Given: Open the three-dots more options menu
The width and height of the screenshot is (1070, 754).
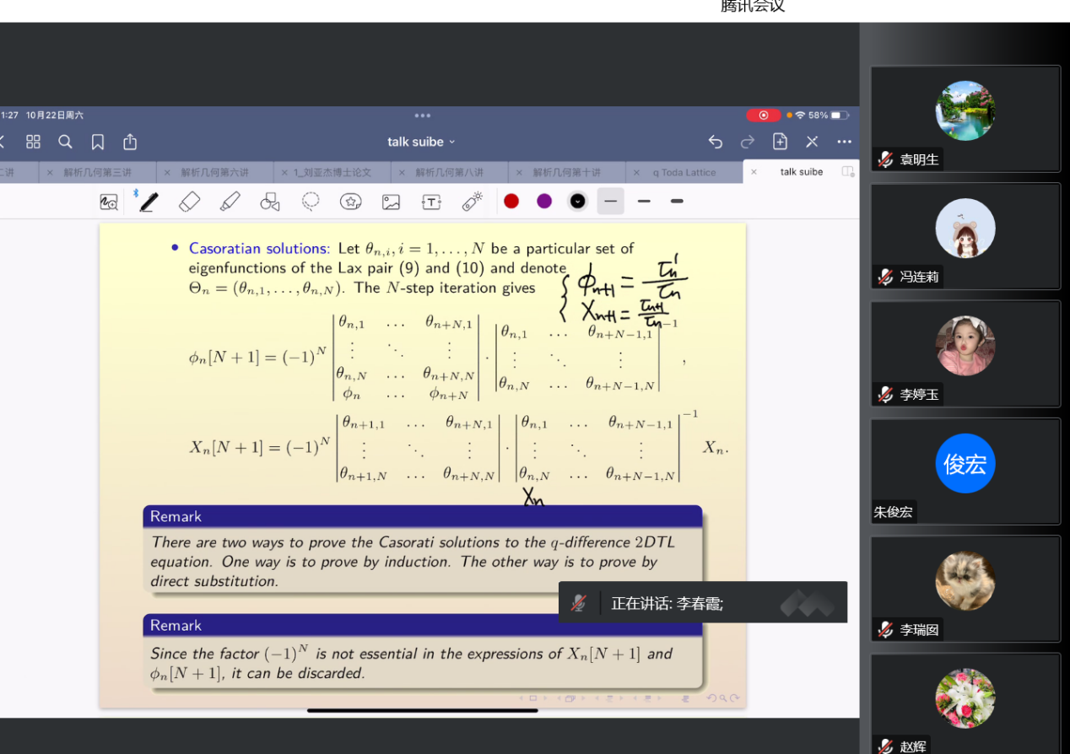Looking at the screenshot, I should coord(844,142).
